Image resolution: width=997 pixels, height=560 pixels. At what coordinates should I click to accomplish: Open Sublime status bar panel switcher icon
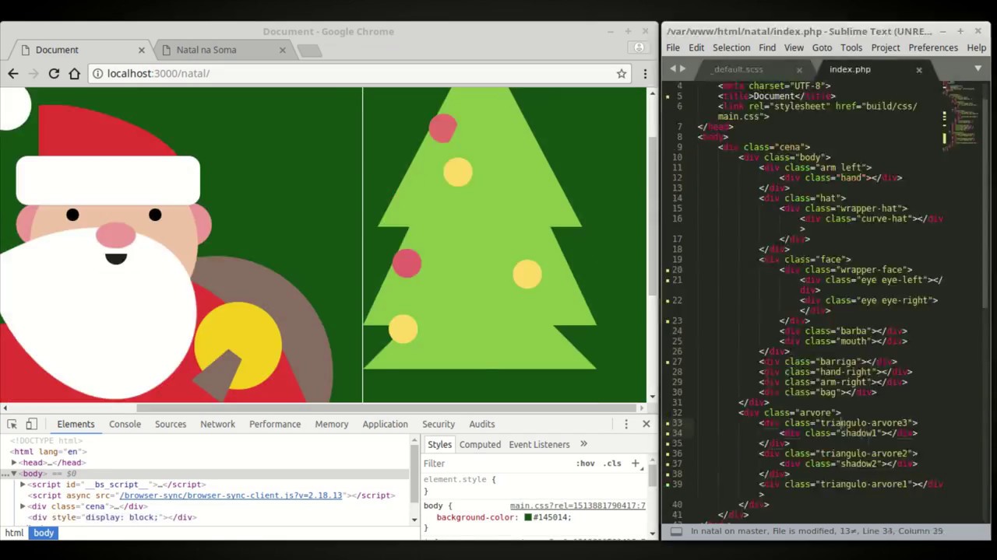tap(676, 531)
